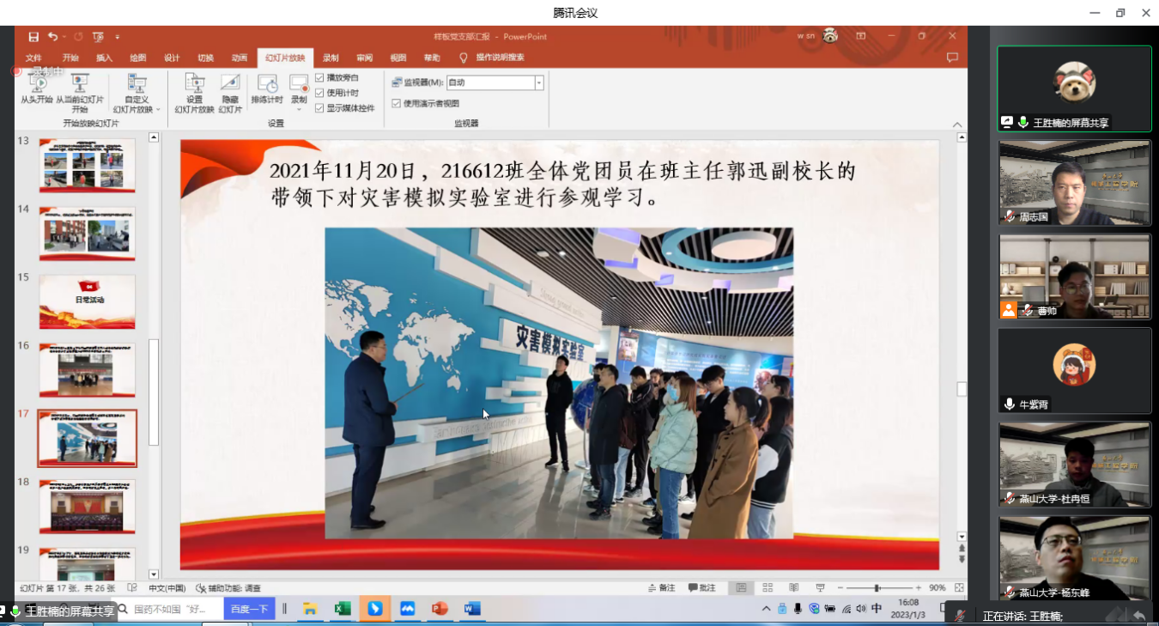Click the 百度一下 search button
Screen dimensions: 1159x626
[x=249, y=609]
